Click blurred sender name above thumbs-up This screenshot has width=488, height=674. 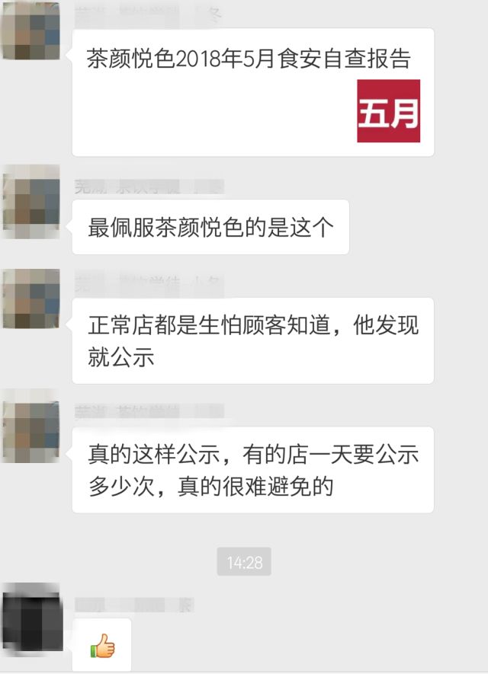(x=134, y=605)
